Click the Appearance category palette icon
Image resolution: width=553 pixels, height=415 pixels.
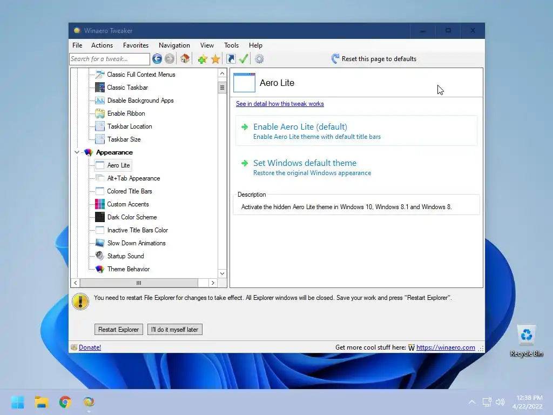point(89,152)
